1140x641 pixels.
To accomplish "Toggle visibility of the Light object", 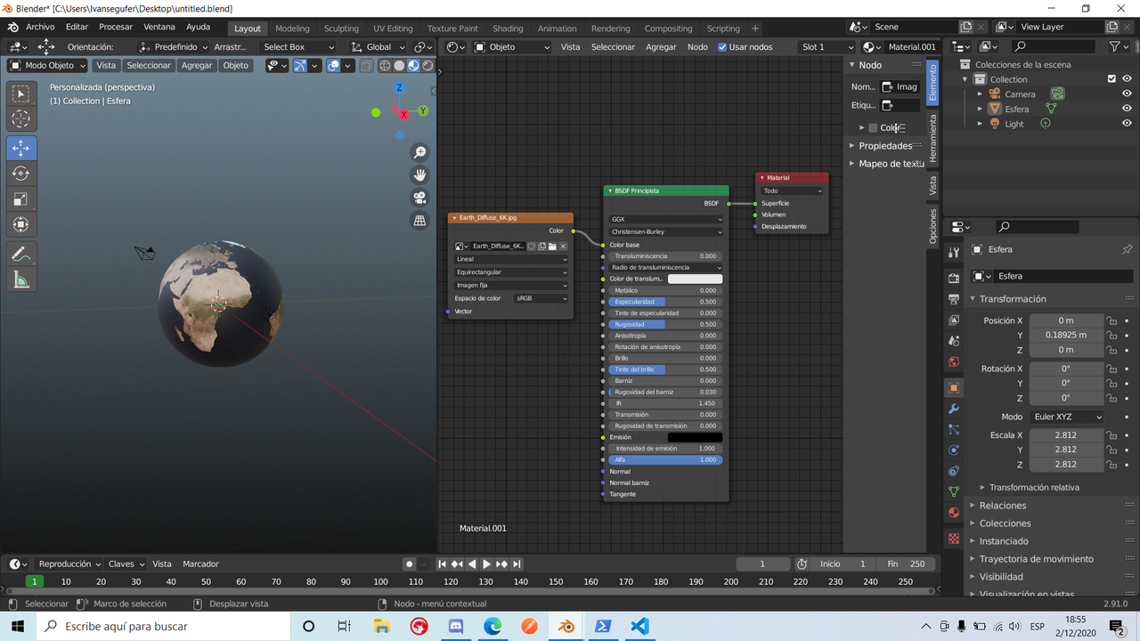I will click(1126, 123).
